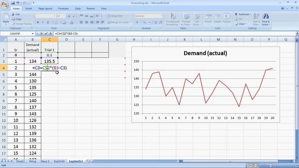Image resolution: width=299 pixels, height=168 pixels.
Task: Click the Undo arrow in quick access toolbar
Action: click(18, 3)
